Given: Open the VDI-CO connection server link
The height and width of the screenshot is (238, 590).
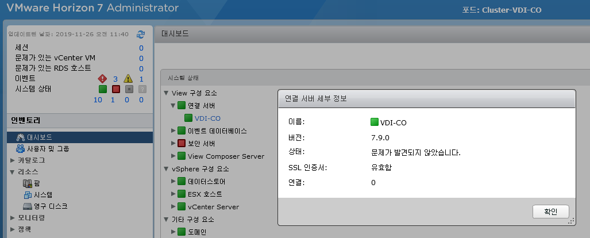Looking at the screenshot, I should click(x=207, y=118).
